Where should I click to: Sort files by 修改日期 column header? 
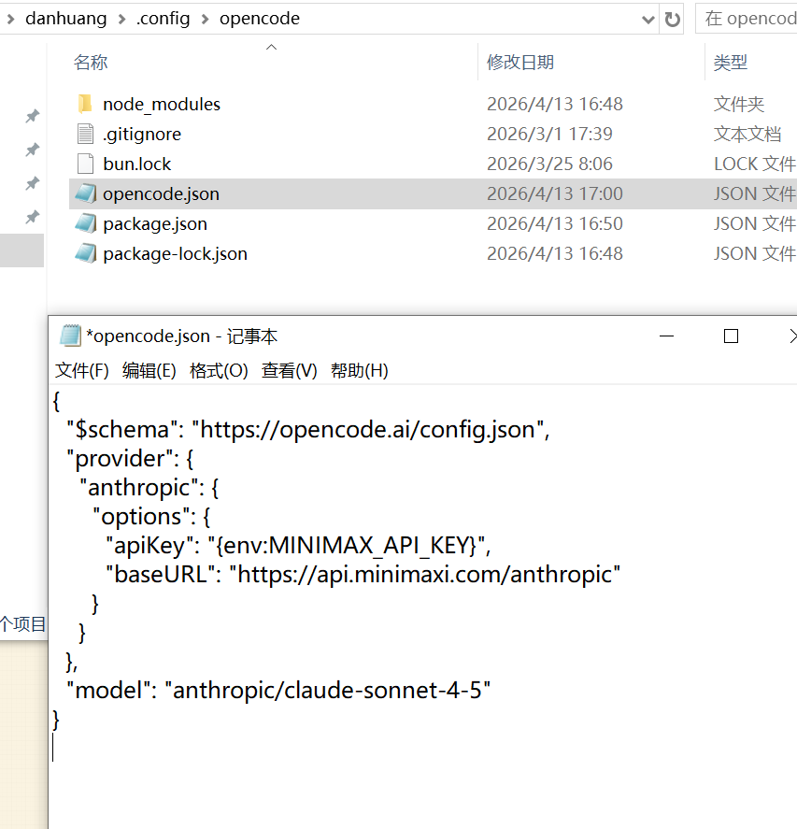pyautogui.click(x=520, y=63)
